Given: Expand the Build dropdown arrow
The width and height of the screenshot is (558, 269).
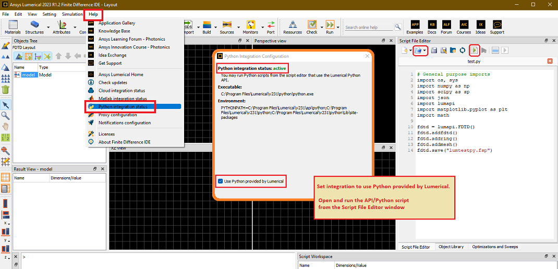Looking at the screenshot, I should click(x=216, y=27).
